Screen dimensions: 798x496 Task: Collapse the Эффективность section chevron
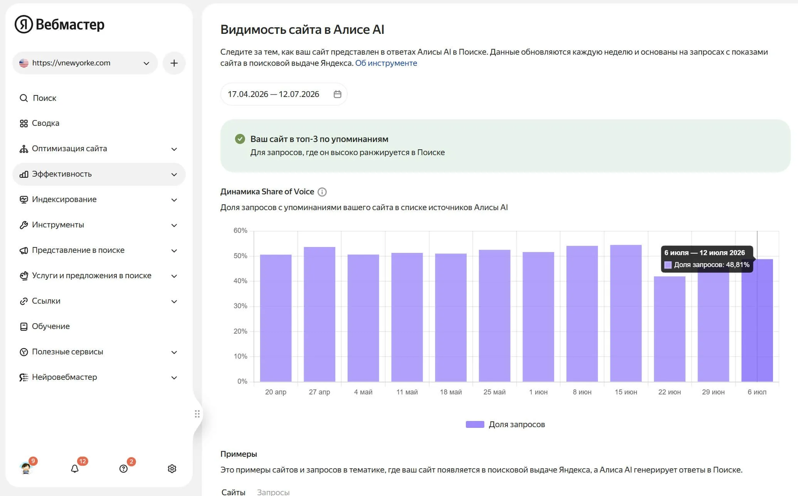coord(174,175)
